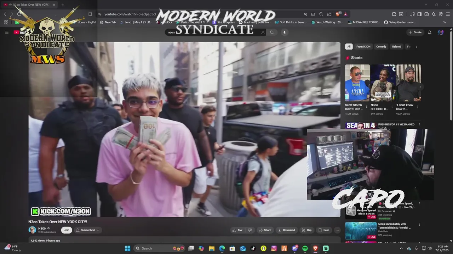Start voice search with the microphone icon

pyautogui.click(x=284, y=32)
